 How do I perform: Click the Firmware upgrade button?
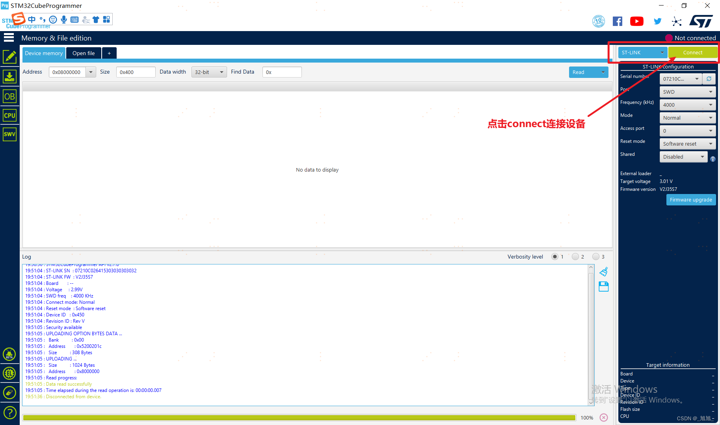[x=691, y=200]
